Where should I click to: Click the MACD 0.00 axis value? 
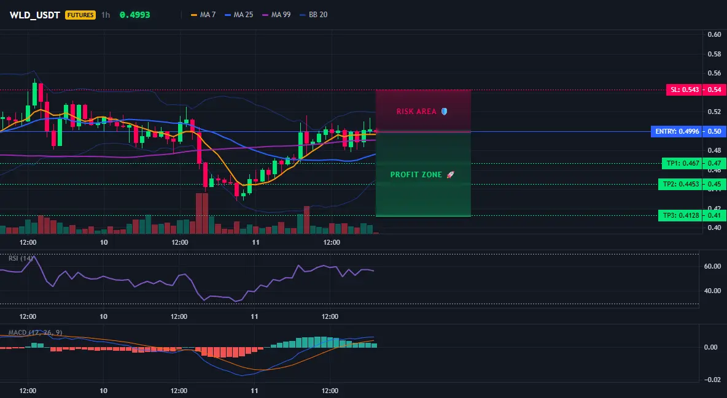[x=711, y=347]
